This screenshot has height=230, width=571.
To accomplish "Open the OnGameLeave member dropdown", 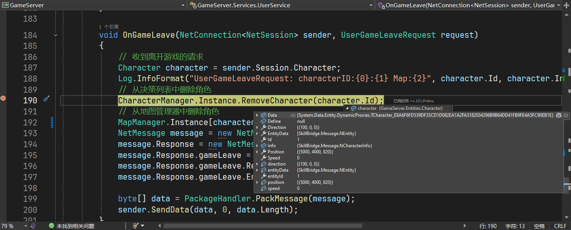I will [559, 5].
